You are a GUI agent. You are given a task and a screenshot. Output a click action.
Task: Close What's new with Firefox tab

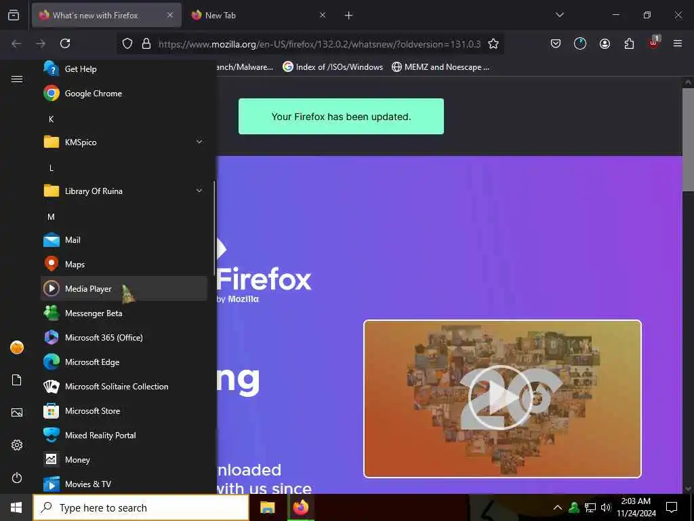pyautogui.click(x=170, y=15)
